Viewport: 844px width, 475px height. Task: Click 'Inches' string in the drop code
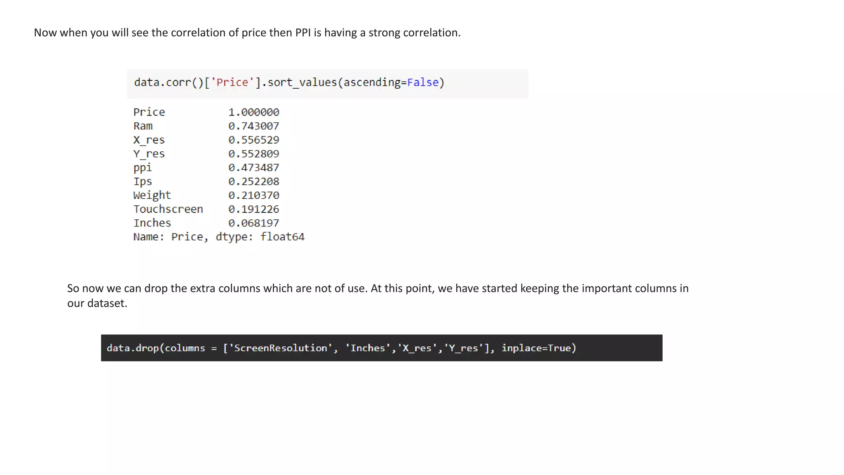point(368,348)
